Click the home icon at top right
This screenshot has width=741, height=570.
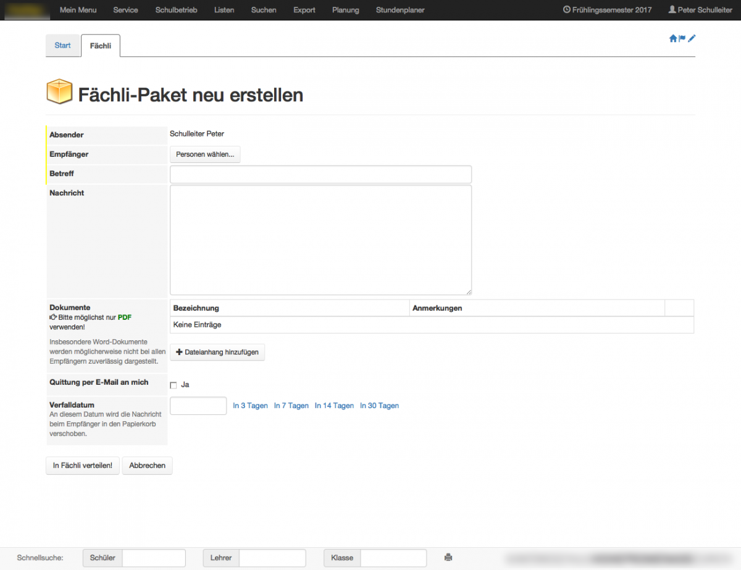point(673,38)
